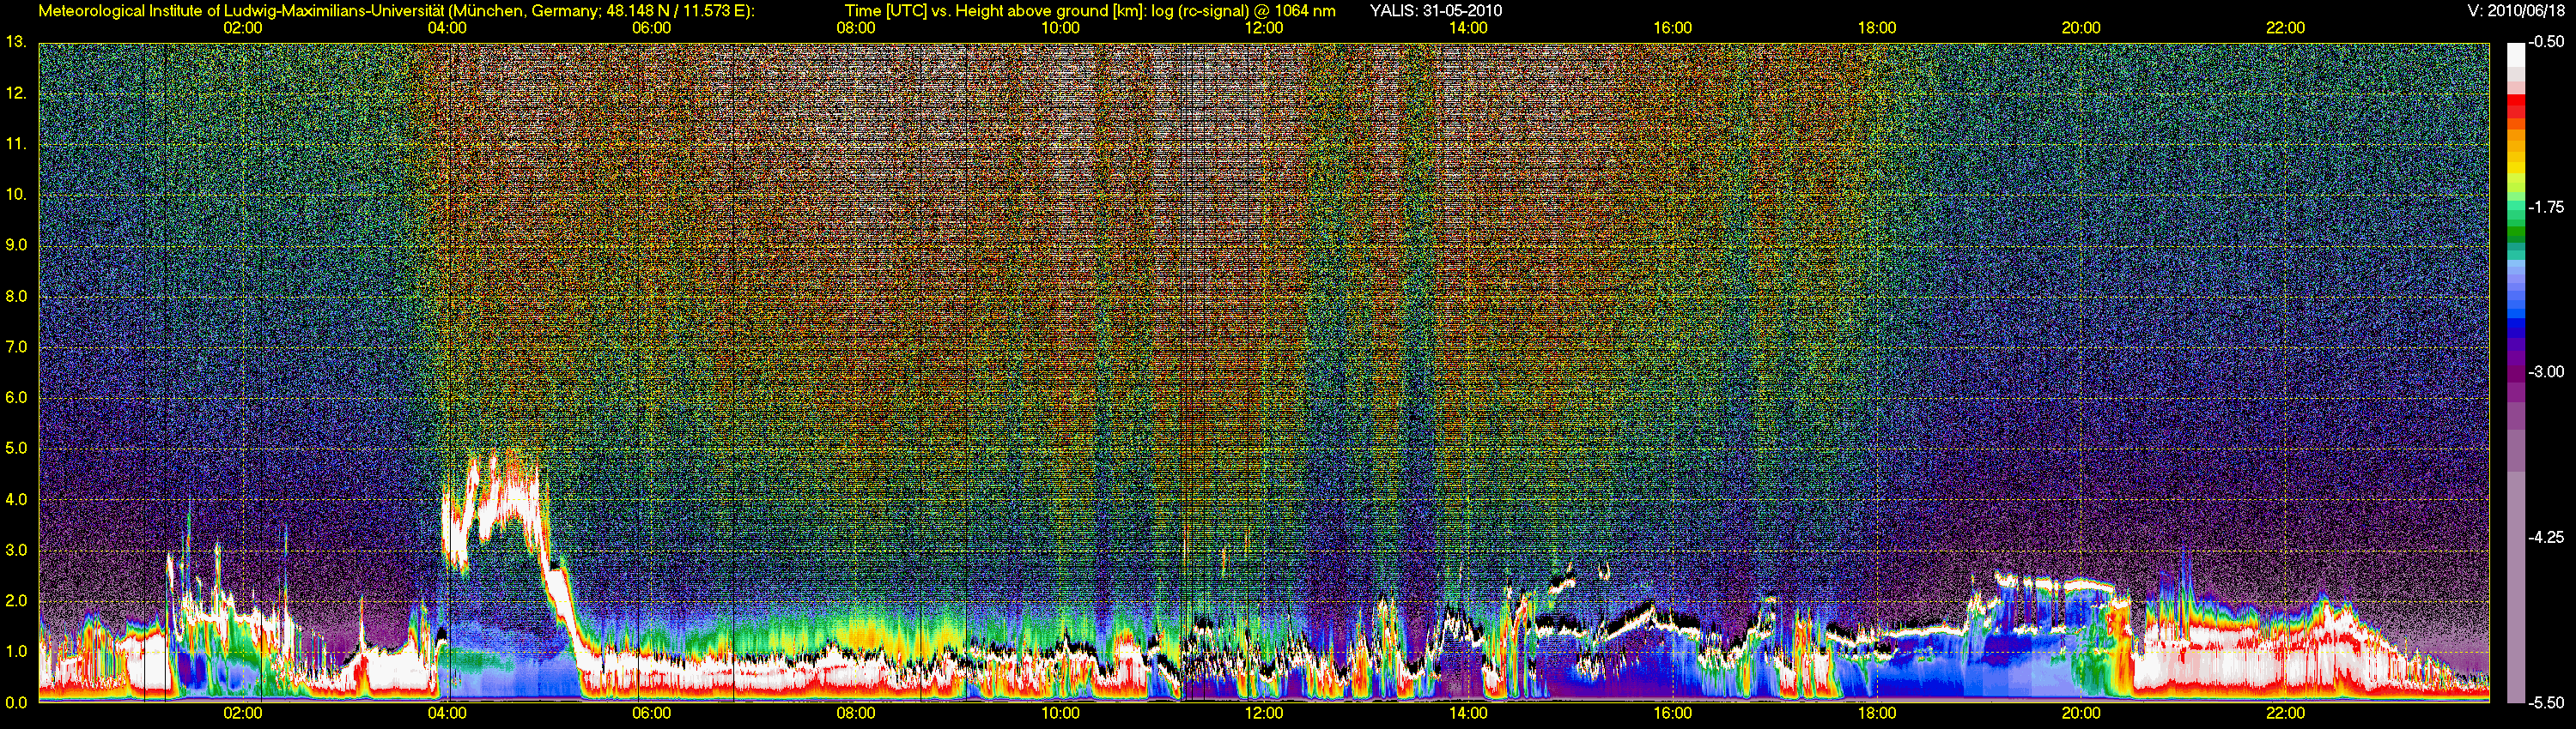Click the '18:00' label on the top time axis

[x=1877, y=28]
